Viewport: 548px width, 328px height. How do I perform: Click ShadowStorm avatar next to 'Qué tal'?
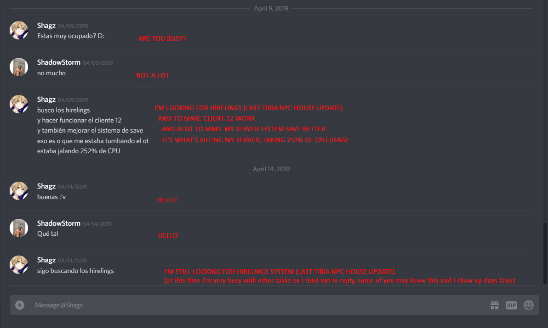click(x=19, y=228)
